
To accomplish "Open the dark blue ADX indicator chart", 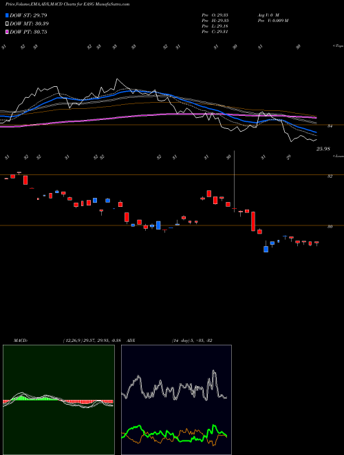I will click(176, 400).
